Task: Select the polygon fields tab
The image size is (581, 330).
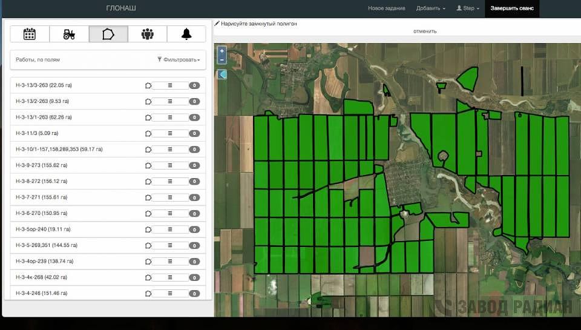Action: (x=108, y=34)
